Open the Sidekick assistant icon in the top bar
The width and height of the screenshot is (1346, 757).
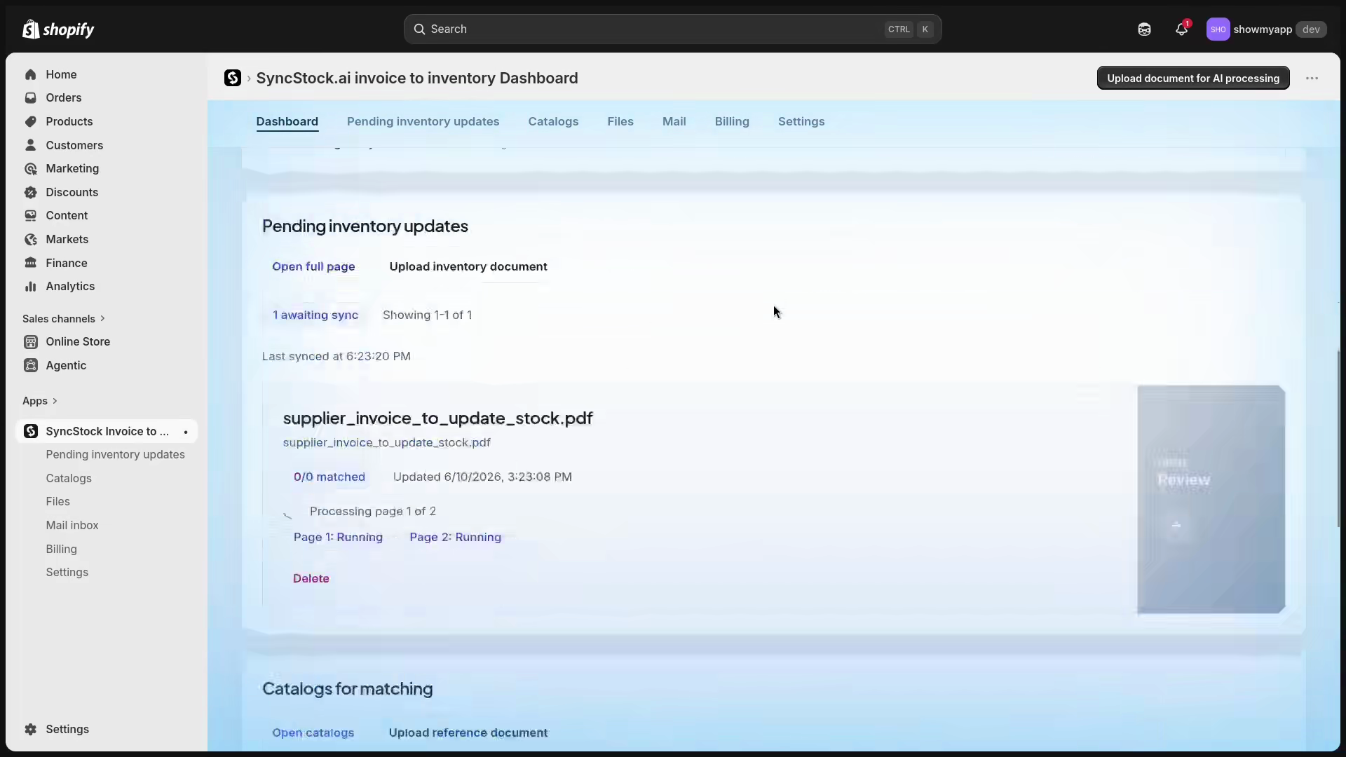coord(1144,29)
